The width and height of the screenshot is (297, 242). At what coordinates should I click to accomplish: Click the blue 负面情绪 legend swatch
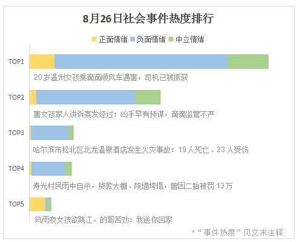click(132, 39)
